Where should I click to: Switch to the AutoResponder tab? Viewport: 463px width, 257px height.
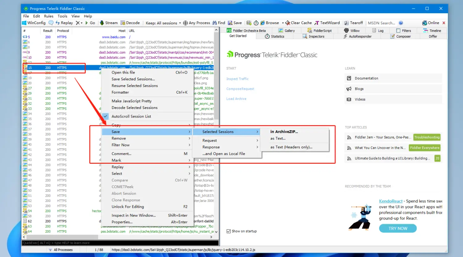(357, 36)
